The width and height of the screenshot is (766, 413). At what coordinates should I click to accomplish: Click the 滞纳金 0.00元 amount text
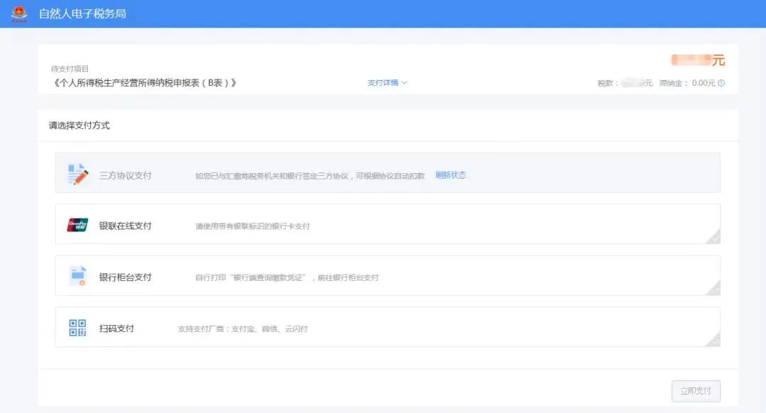pos(687,83)
